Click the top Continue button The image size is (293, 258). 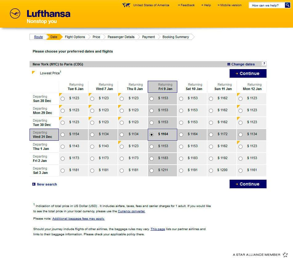(x=248, y=73)
